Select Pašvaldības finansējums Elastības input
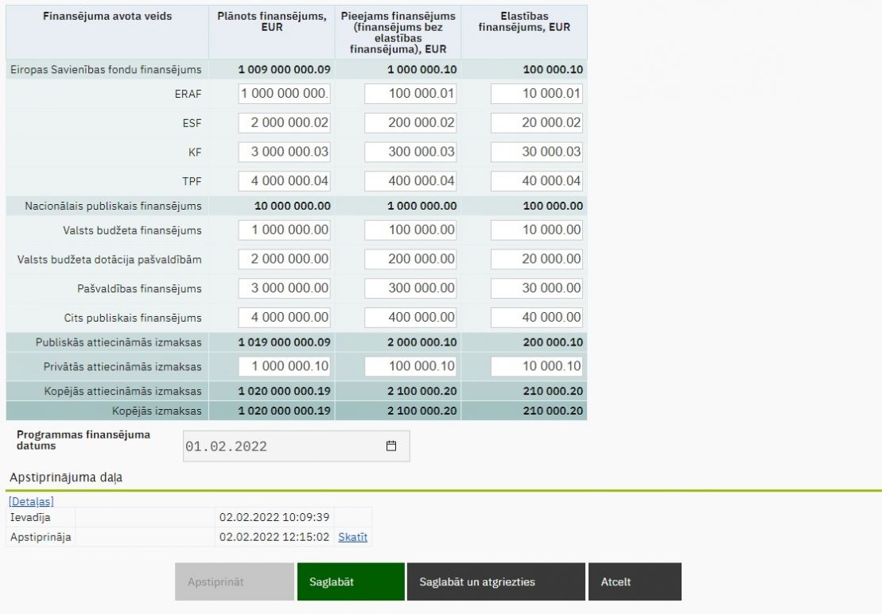 click(x=536, y=288)
